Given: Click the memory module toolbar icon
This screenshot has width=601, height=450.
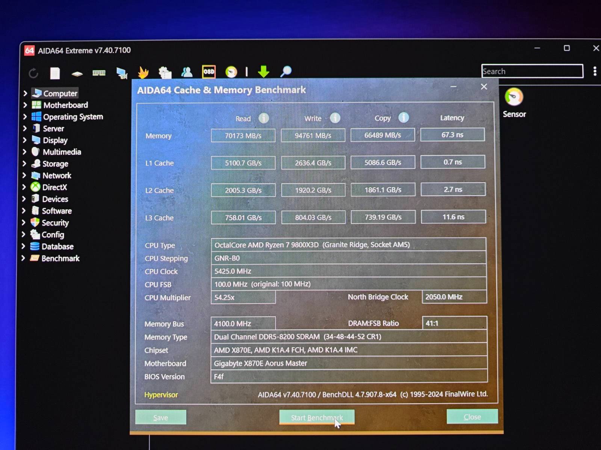Looking at the screenshot, I should pos(99,73).
